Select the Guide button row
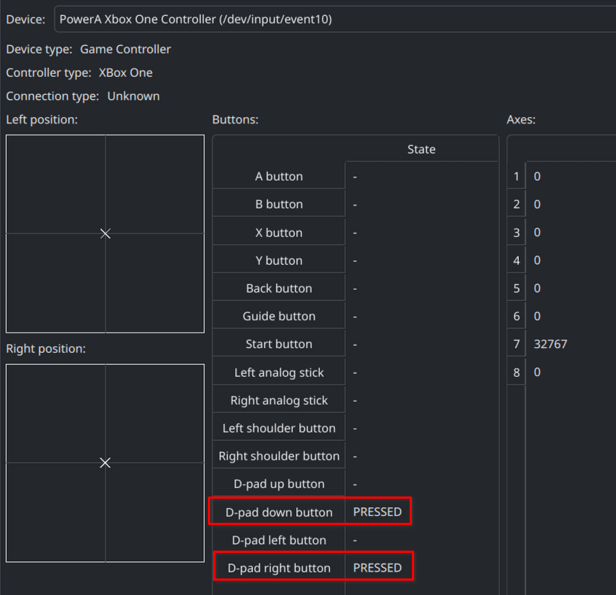 pyautogui.click(x=279, y=315)
